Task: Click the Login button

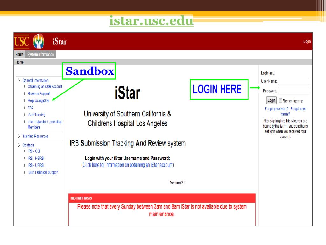Action: point(271,100)
